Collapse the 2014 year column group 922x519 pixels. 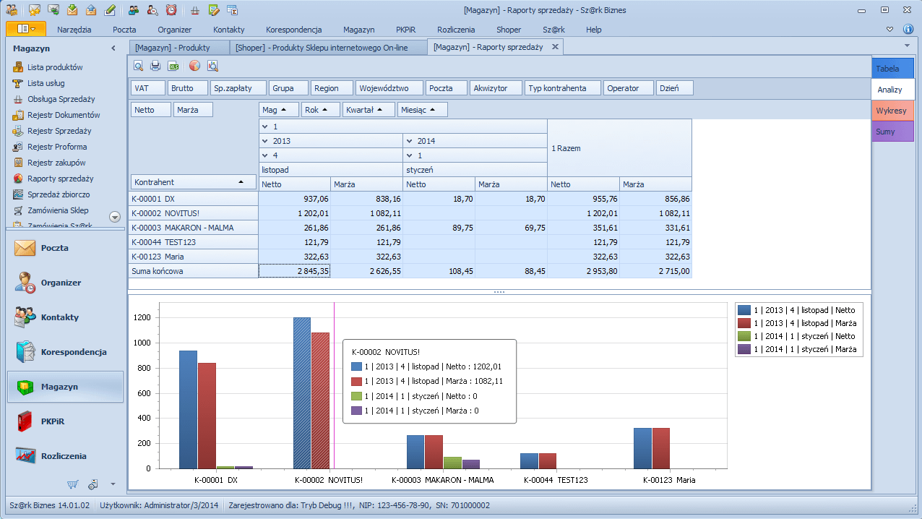tap(410, 141)
